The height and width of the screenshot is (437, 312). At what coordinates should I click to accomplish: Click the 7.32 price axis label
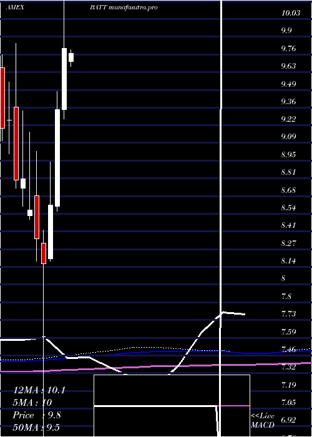click(288, 367)
